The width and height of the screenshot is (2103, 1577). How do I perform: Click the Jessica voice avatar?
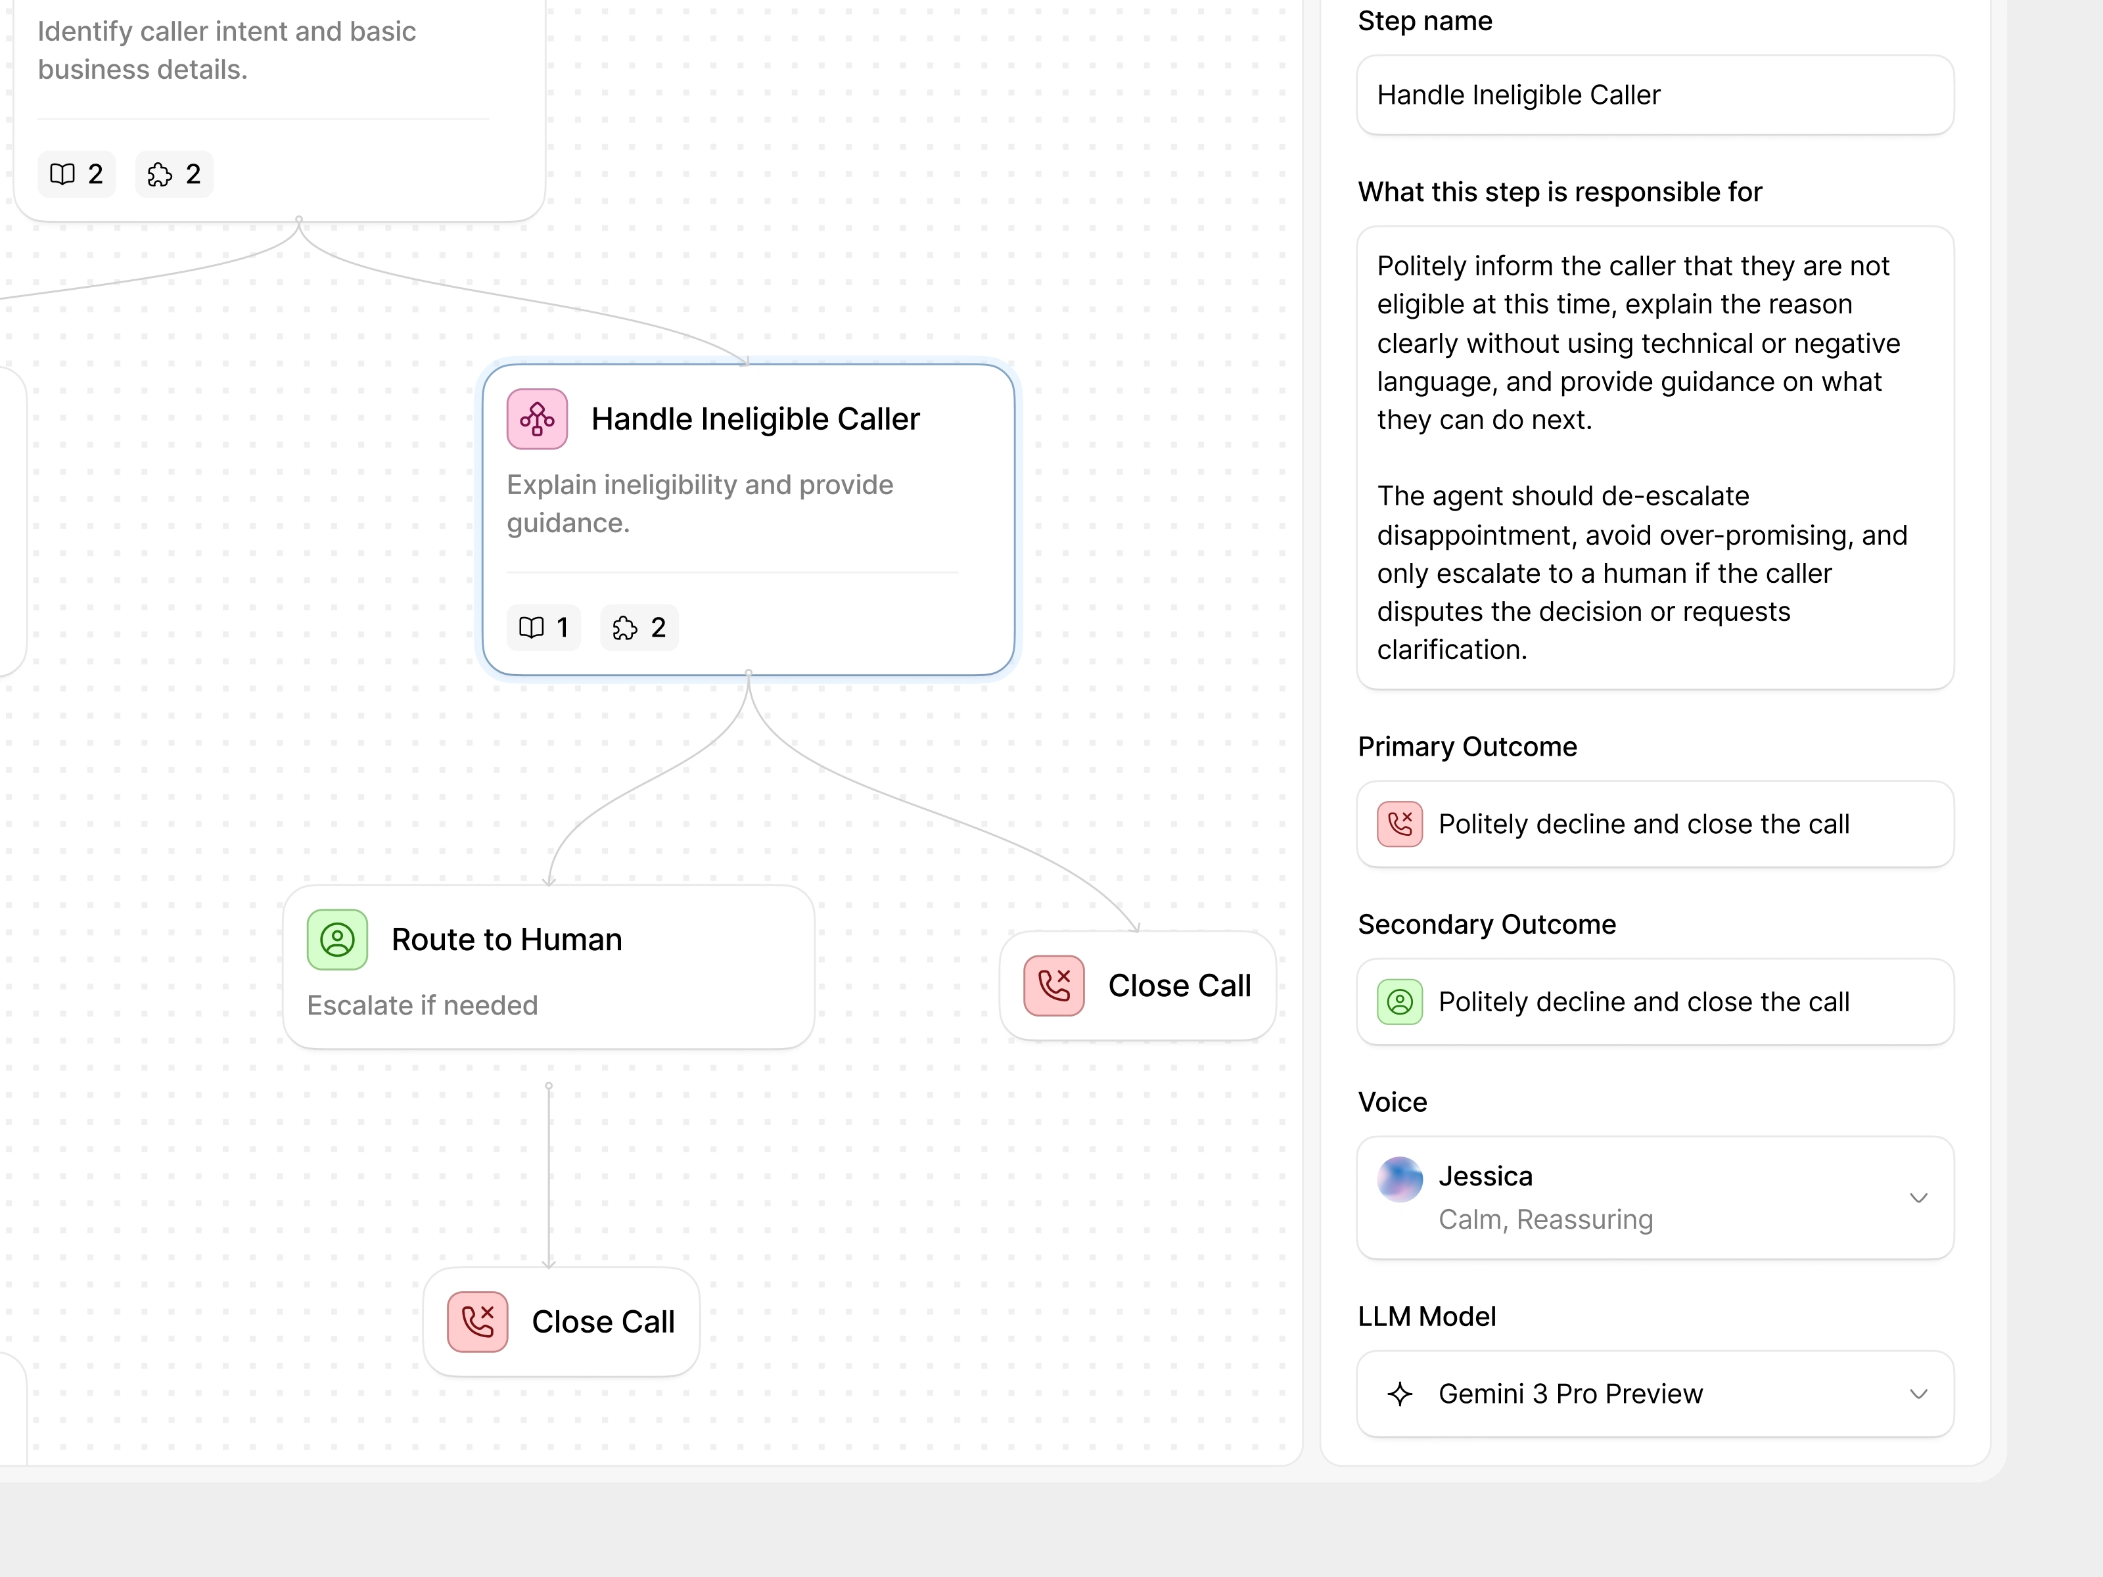tap(1399, 1179)
